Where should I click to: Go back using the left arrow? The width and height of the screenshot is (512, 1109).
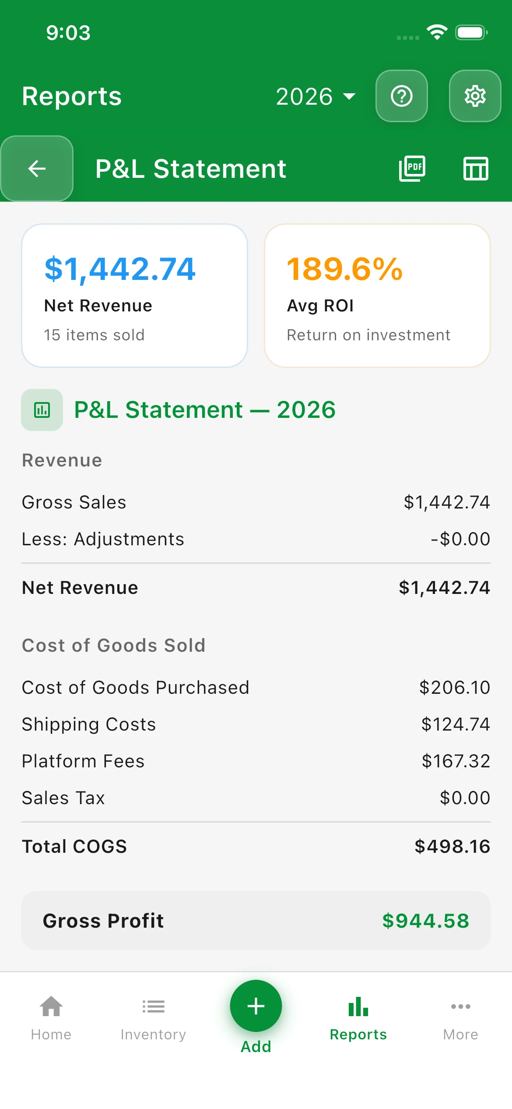click(37, 169)
